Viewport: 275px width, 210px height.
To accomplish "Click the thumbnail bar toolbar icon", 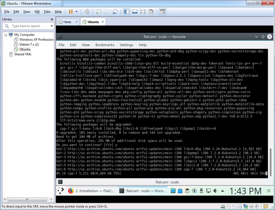I will (x=135, y=12).
